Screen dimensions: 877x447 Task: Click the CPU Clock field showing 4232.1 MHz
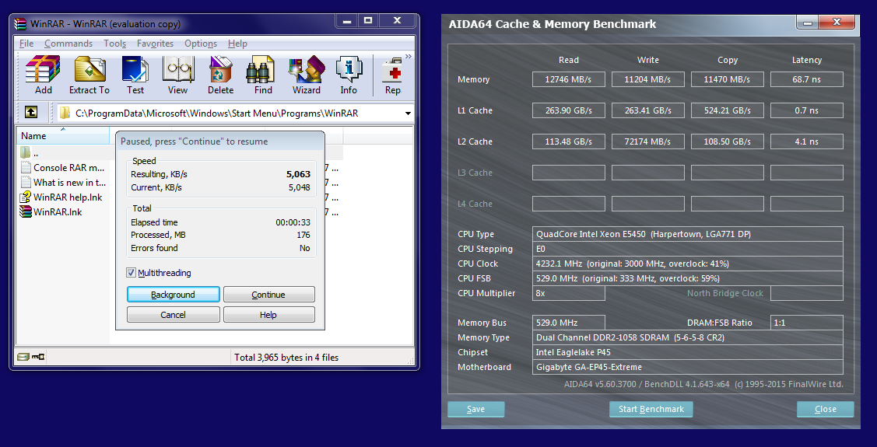tap(687, 264)
